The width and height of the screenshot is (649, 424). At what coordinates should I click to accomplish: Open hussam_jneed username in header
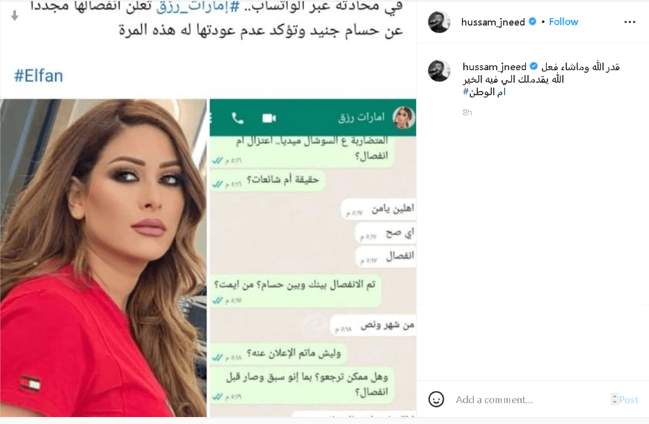[493, 22]
